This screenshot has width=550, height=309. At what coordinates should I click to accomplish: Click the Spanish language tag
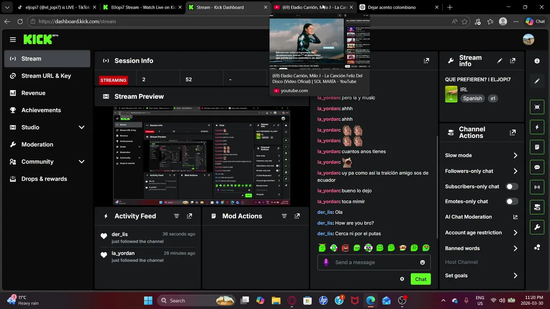[x=472, y=98]
